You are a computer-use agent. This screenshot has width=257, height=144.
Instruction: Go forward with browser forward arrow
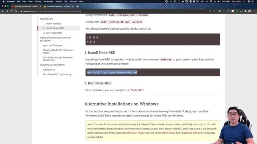click(x=7, y=11)
